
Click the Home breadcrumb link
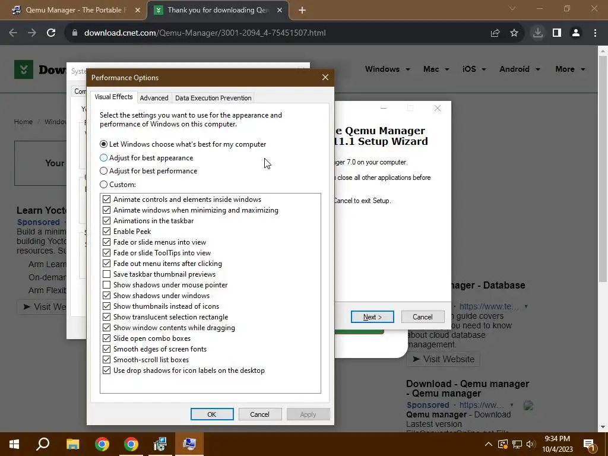tap(23, 122)
